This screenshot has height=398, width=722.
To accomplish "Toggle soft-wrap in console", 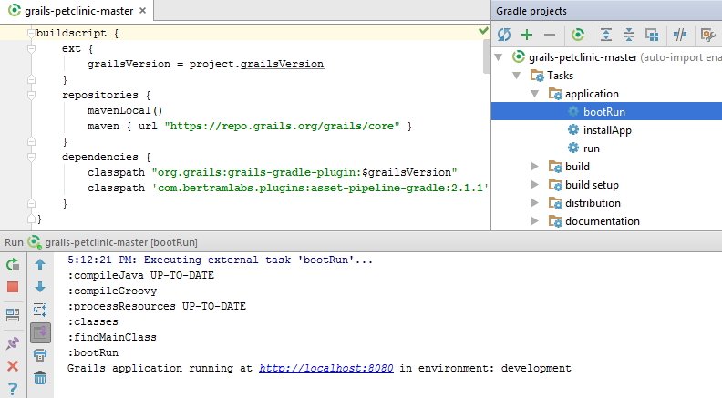I will (40, 310).
